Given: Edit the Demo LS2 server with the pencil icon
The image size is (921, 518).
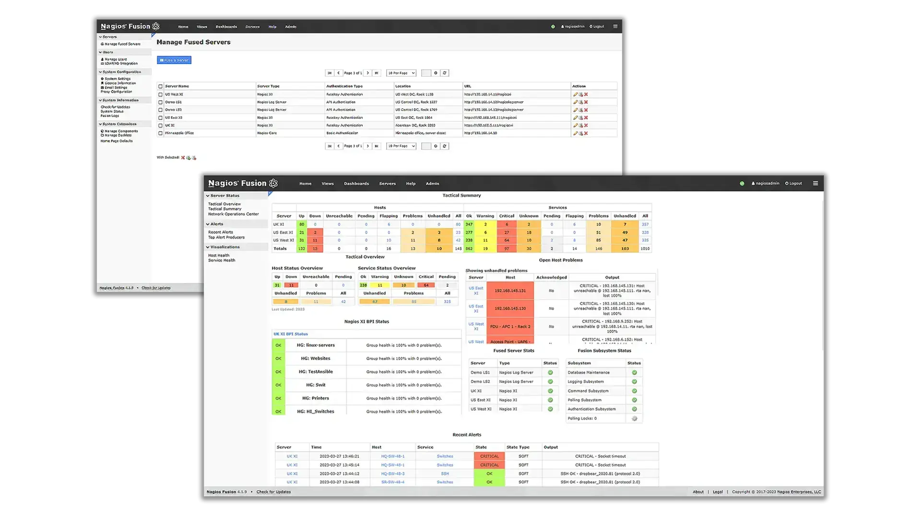Looking at the screenshot, I should pos(575,110).
